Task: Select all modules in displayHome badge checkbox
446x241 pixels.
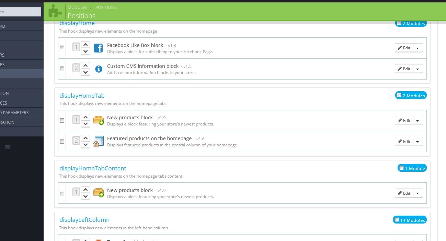Action: point(399,23)
